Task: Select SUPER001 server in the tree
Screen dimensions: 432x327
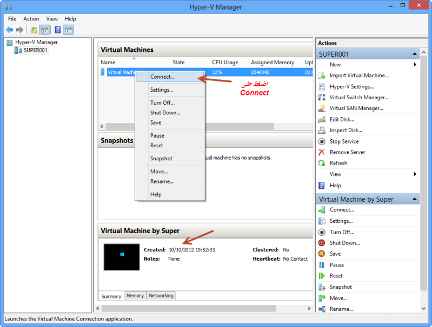Action: tap(35, 50)
